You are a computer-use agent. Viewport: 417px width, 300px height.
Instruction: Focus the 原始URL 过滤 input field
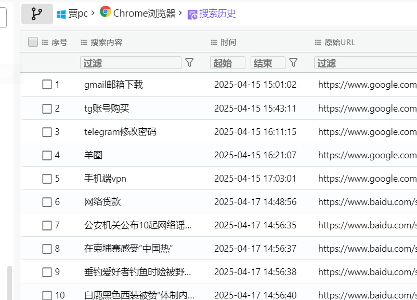pos(366,63)
